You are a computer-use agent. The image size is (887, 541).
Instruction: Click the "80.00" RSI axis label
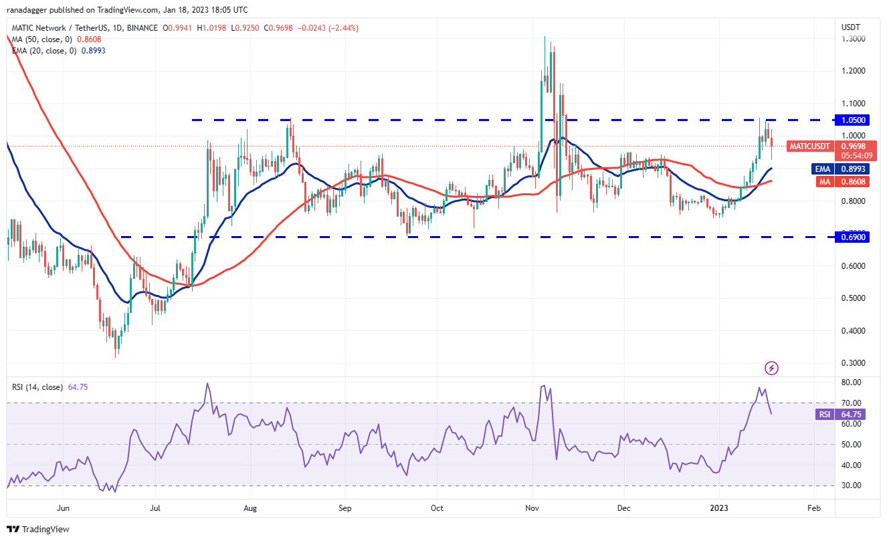(852, 383)
